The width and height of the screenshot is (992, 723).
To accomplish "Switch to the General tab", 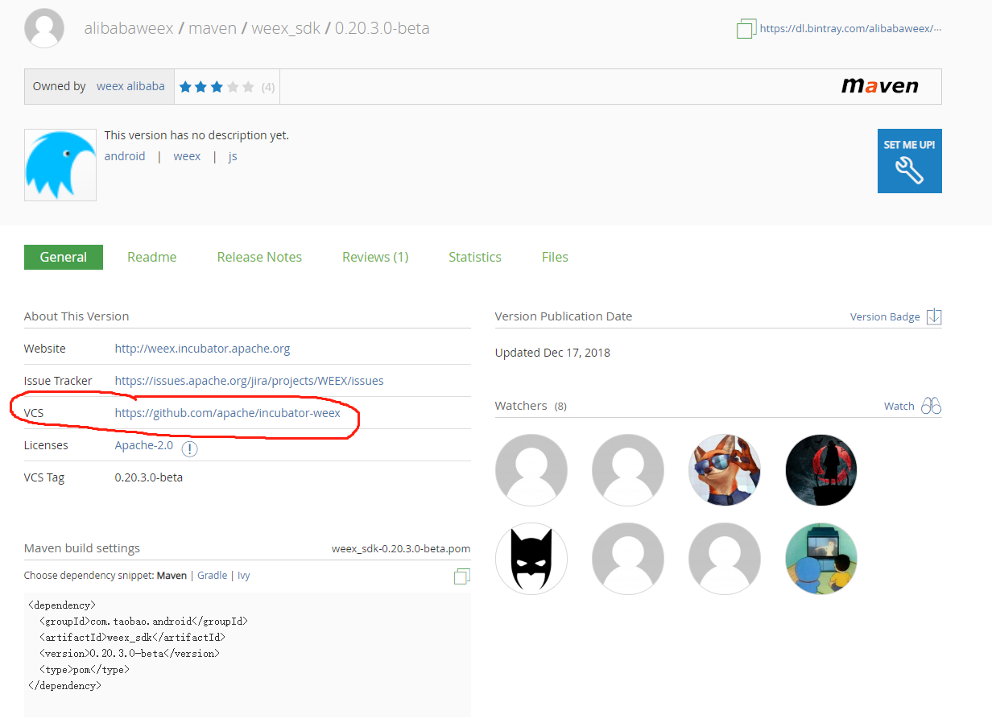I will click(64, 257).
